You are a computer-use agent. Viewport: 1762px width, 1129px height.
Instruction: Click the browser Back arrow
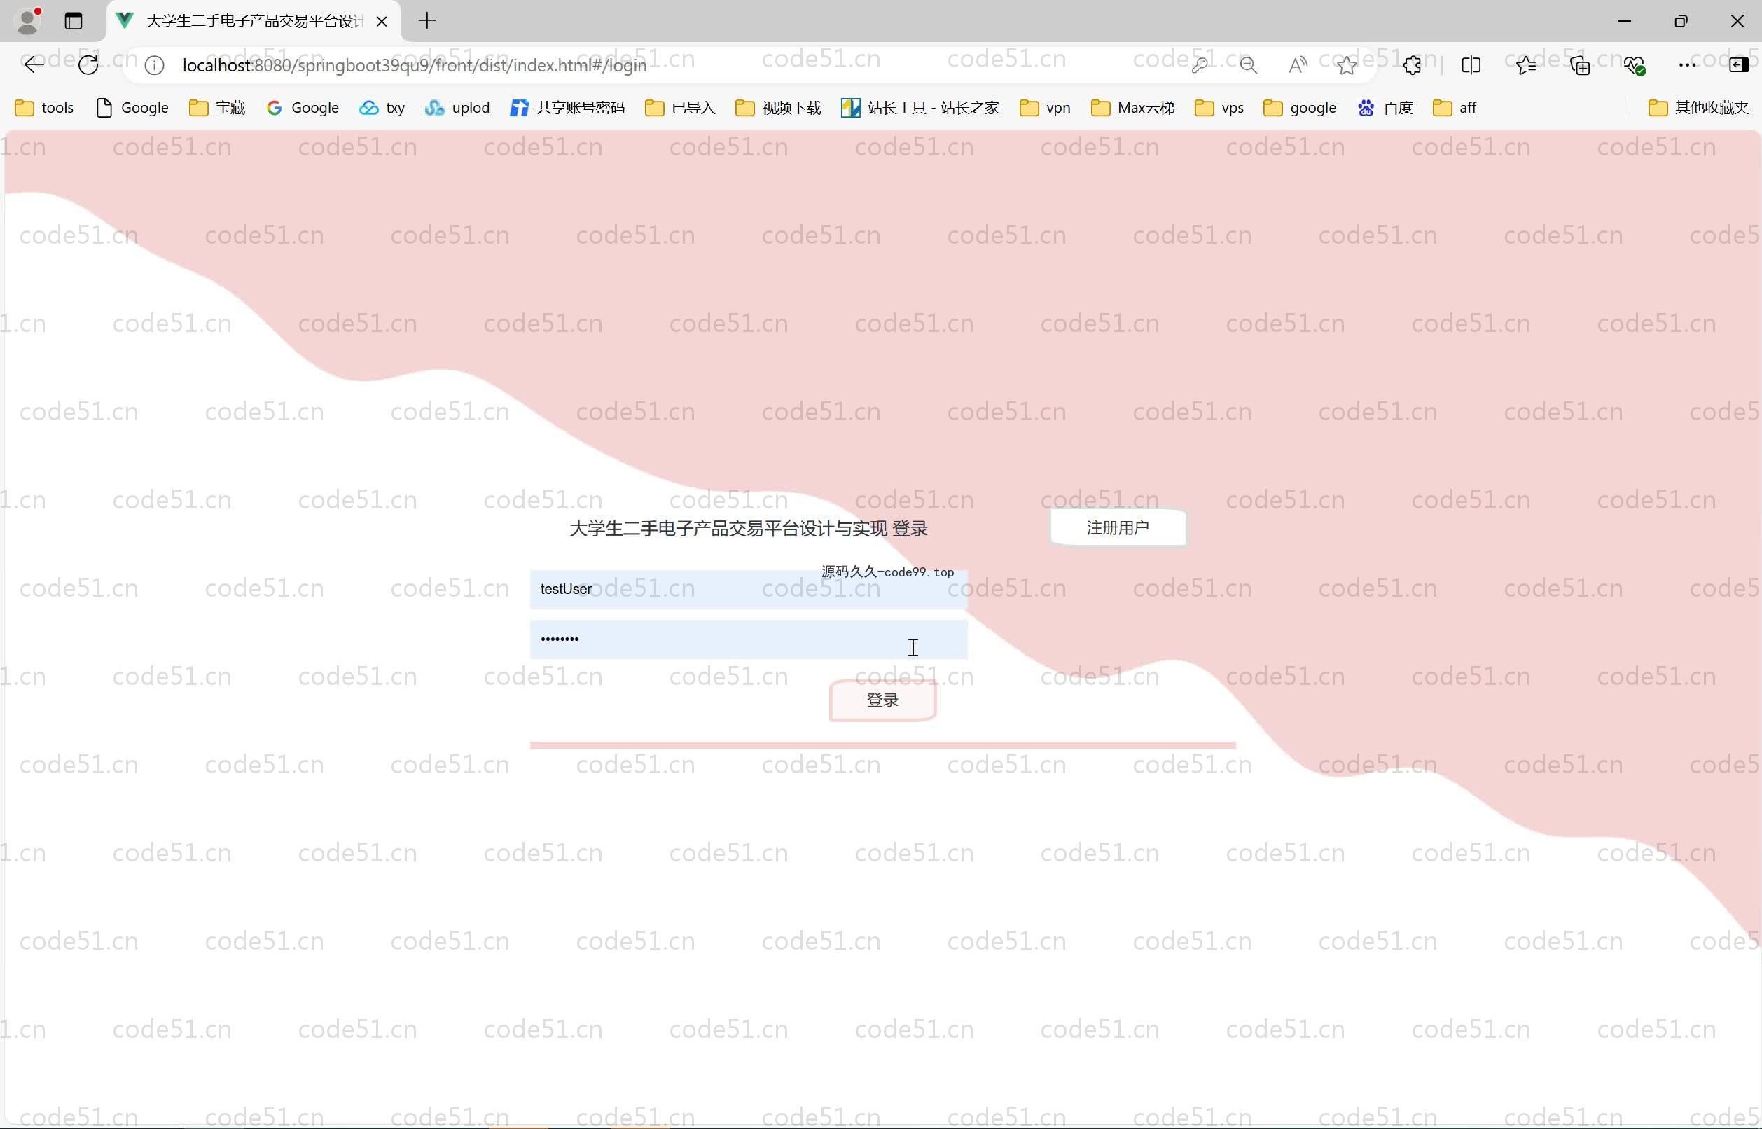(x=34, y=65)
